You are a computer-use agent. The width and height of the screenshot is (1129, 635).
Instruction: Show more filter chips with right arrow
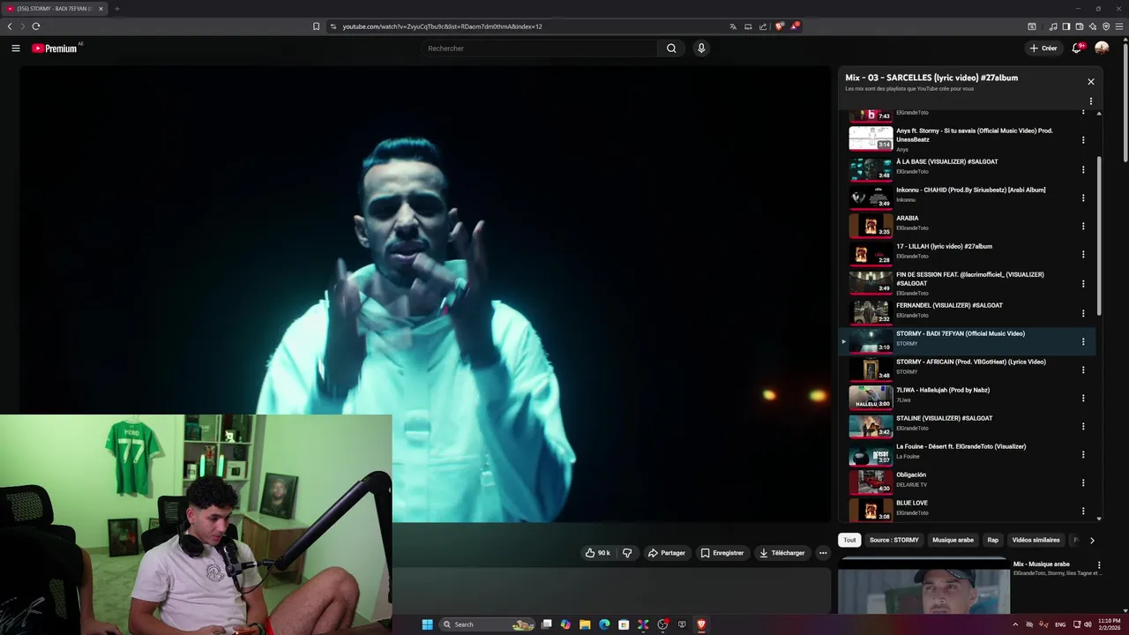pyautogui.click(x=1092, y=541)
